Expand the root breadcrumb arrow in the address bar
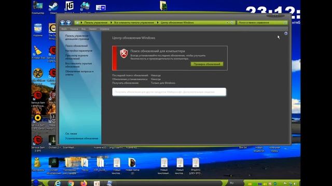This screenshot has height=186, width=332. [81, 23]
